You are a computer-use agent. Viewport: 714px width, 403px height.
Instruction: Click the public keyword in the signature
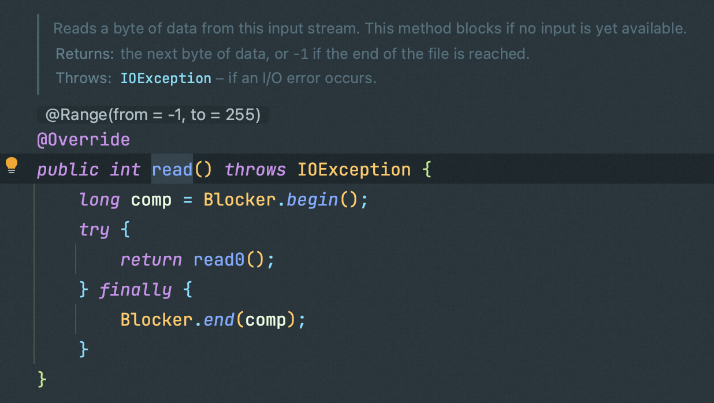[68, 170]
